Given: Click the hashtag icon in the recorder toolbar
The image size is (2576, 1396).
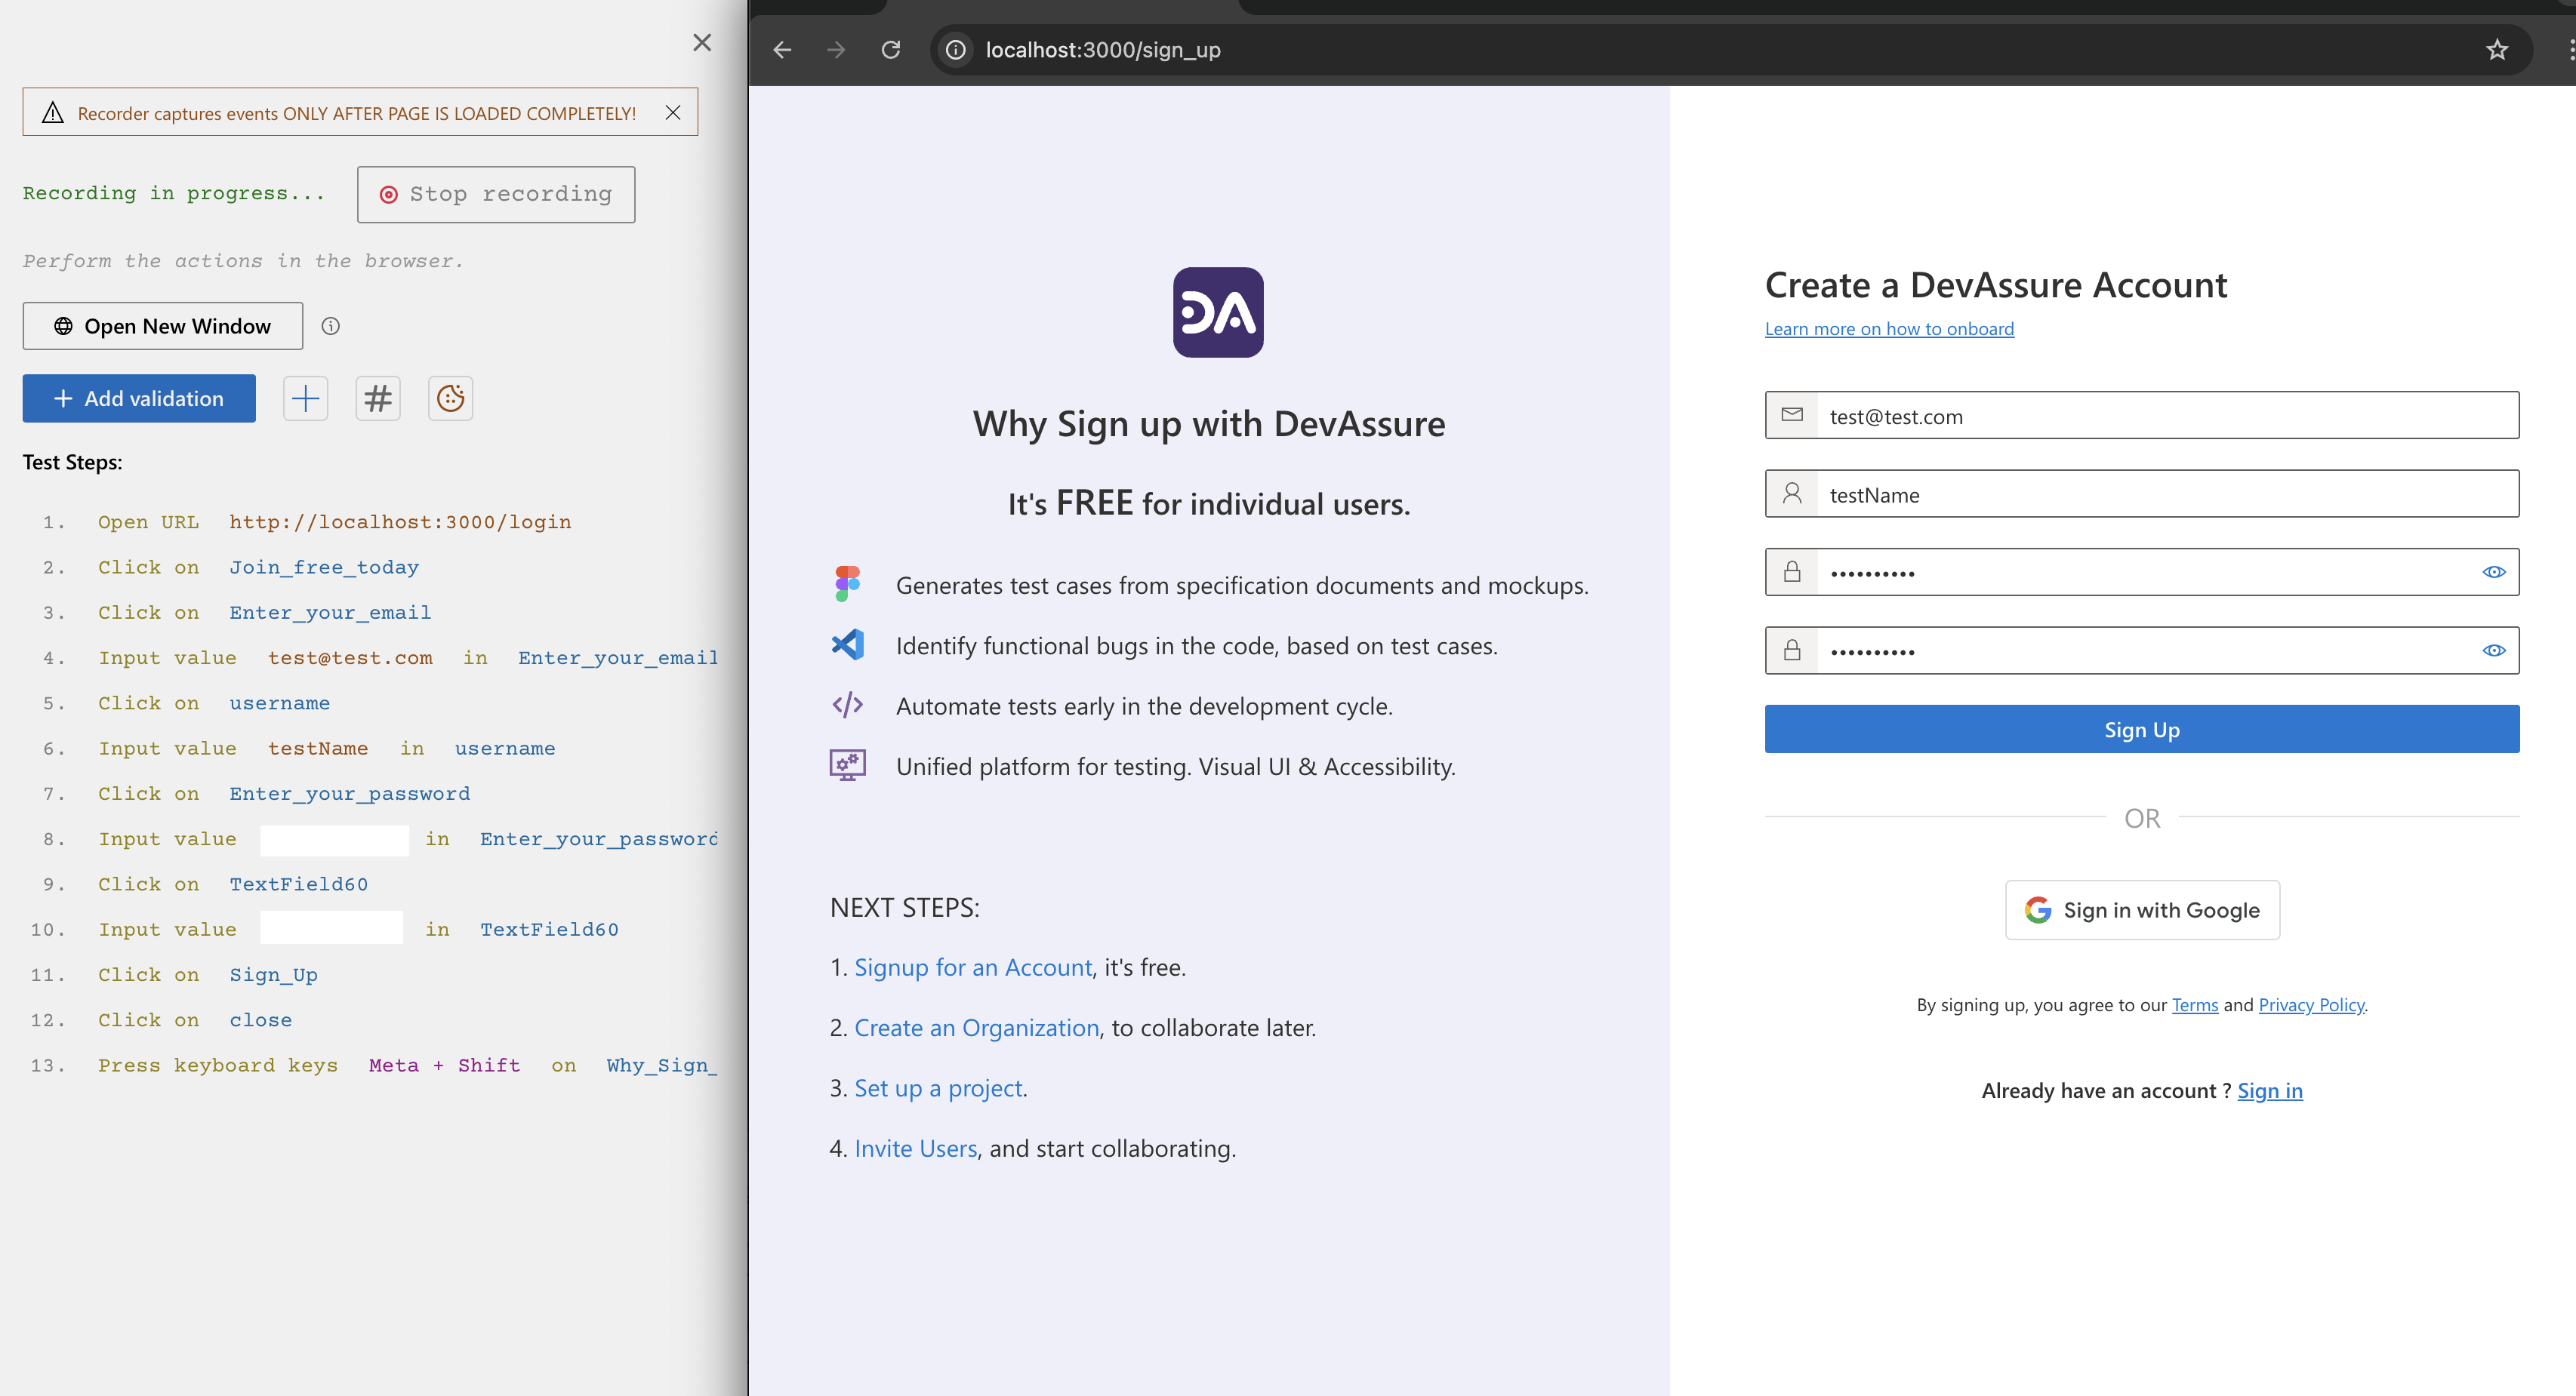Looking at the screenshot, I should coord(378,398).
